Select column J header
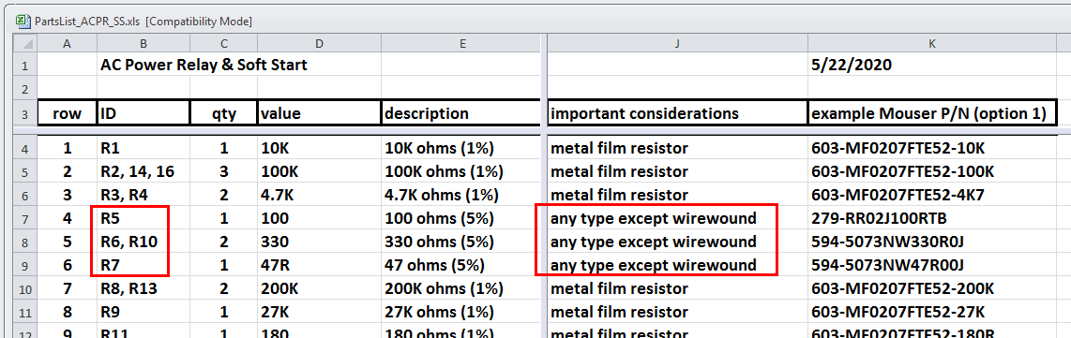 [677, 44]
